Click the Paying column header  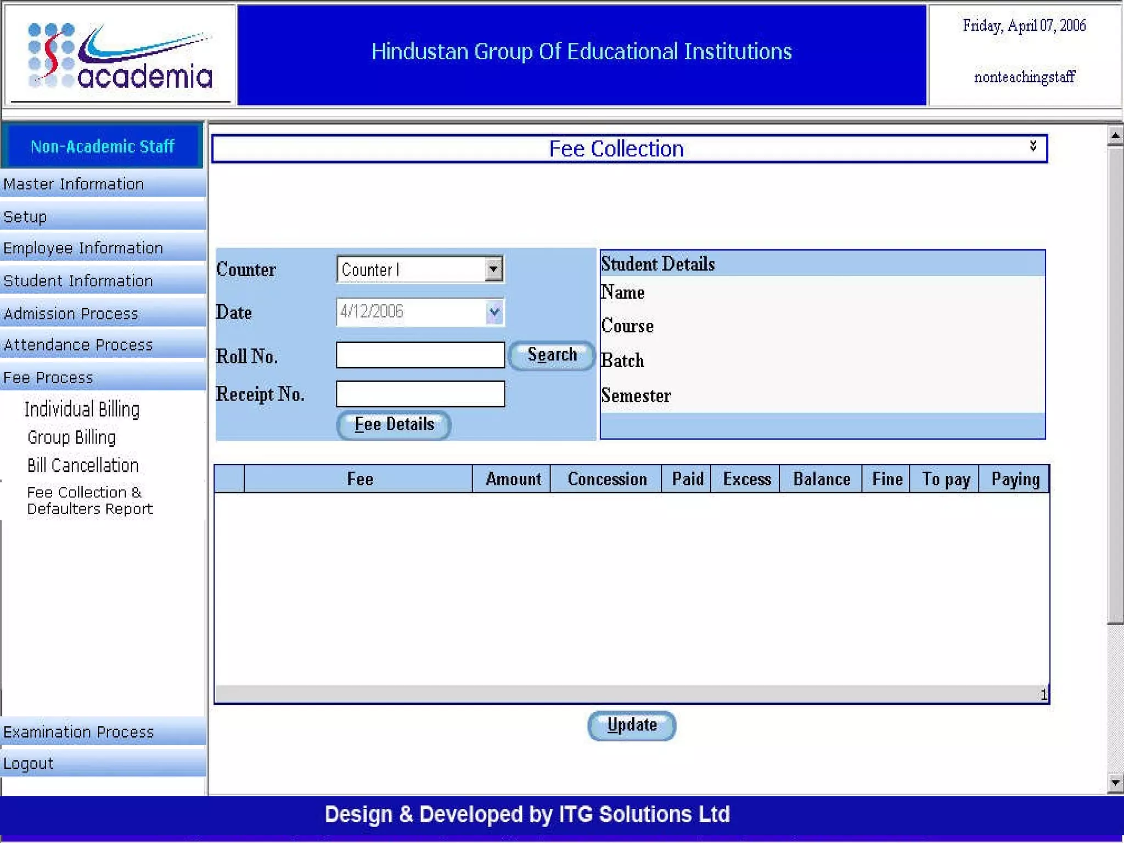click(x=1015, y=479)
